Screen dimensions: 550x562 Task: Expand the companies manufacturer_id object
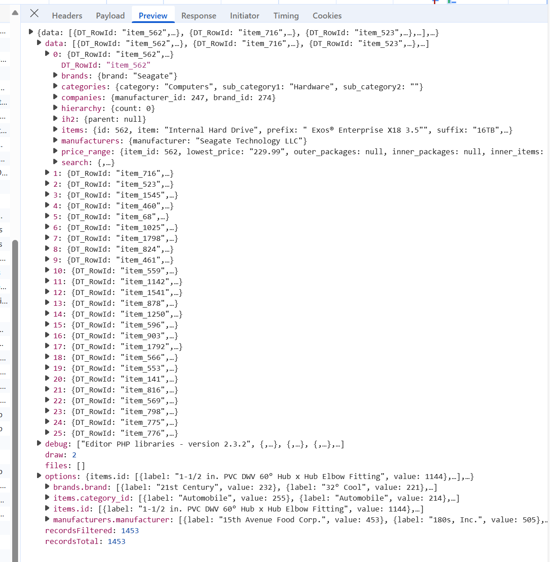click(55, 97)
